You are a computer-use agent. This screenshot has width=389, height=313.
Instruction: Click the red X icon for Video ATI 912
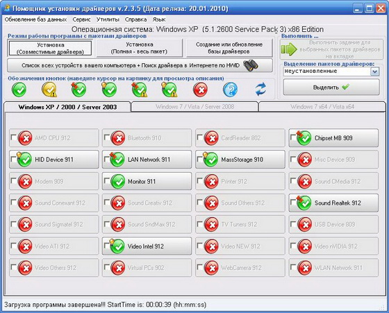tap(25, 246)
